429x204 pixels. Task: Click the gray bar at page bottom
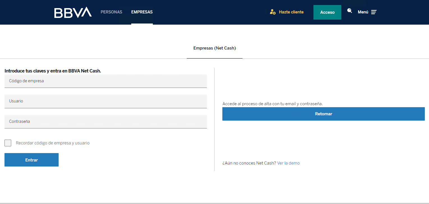[214, 203]
